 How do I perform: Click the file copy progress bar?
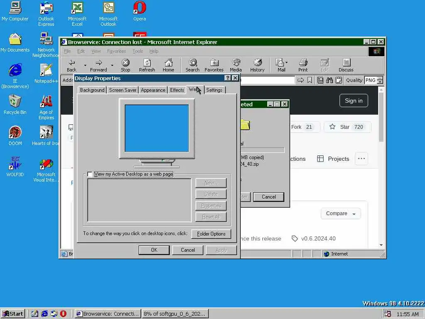[x=262, y=150]
